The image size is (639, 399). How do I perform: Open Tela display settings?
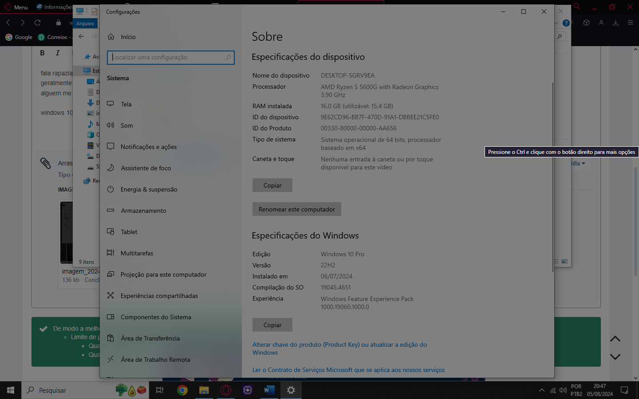pyautogui.click(x=171, y=104)
